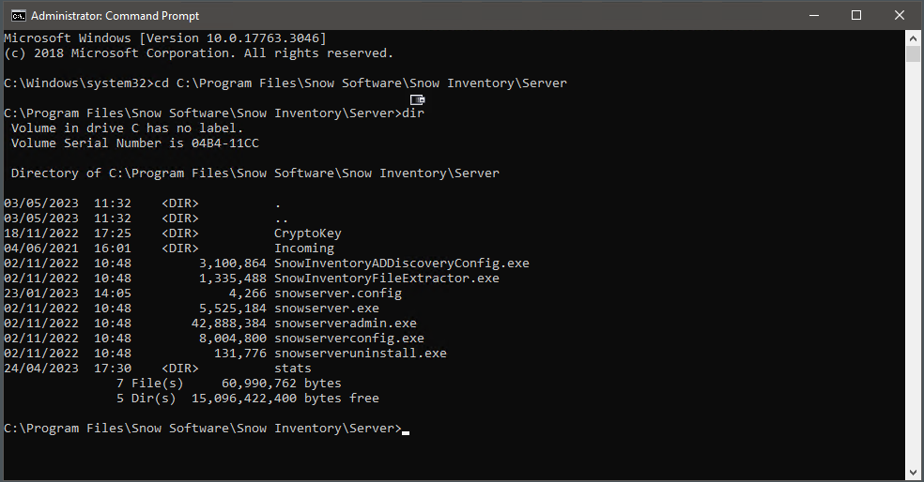Viewport: 924px width, 482px height.
Task: Click the 24/04/2023 17:30 timestamp
Action: (x=68, y=369)
